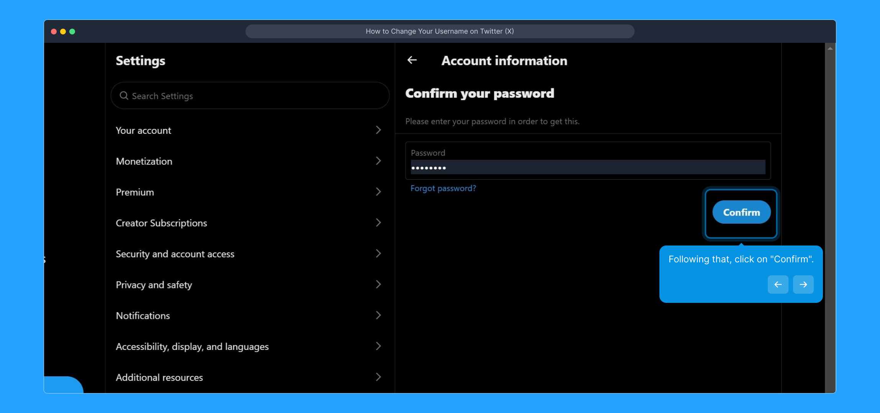Viewport: 880px width, 413px height.
Task: Click the yellow window minimize dot
Action: pyautogui.click(x=63, y=31)
